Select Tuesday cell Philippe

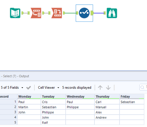[53, 112]
